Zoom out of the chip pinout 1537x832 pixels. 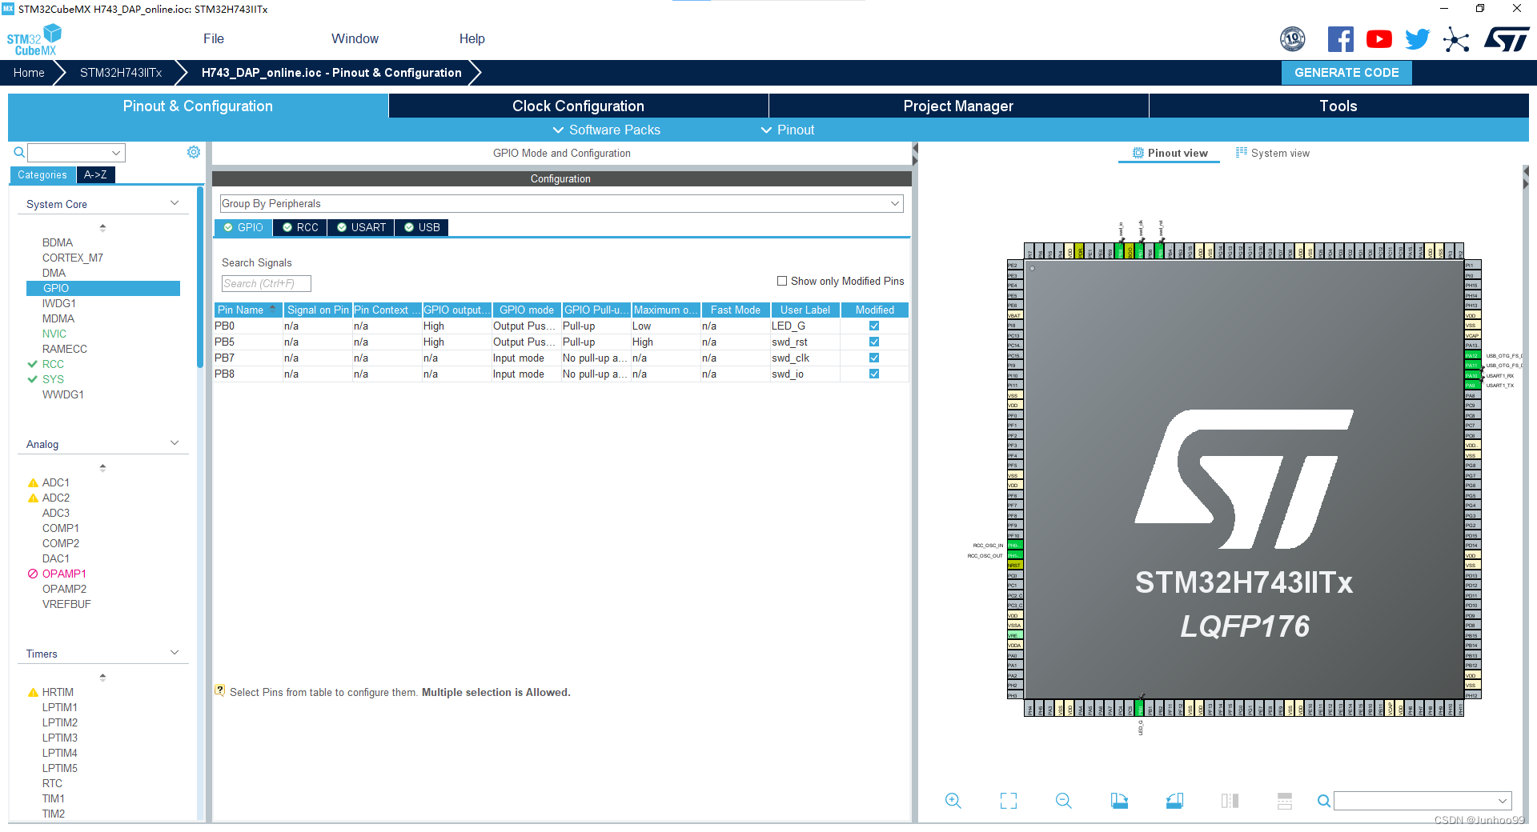(1064, 801)
